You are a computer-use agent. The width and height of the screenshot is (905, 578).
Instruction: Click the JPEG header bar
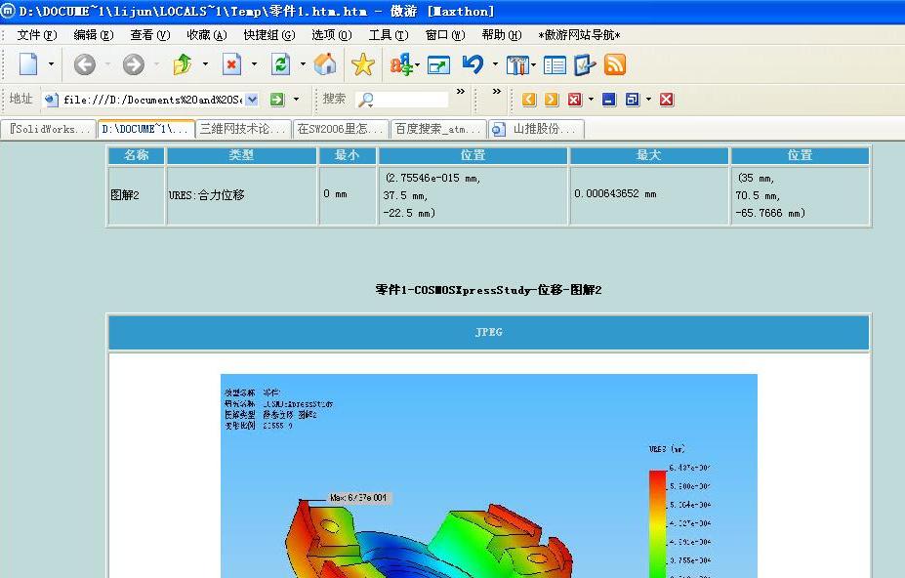pyautogui.click(x=488, y=332)
